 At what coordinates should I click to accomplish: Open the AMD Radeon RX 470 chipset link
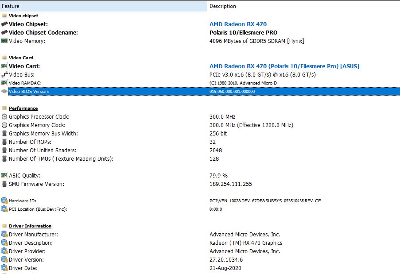(238, 24)
